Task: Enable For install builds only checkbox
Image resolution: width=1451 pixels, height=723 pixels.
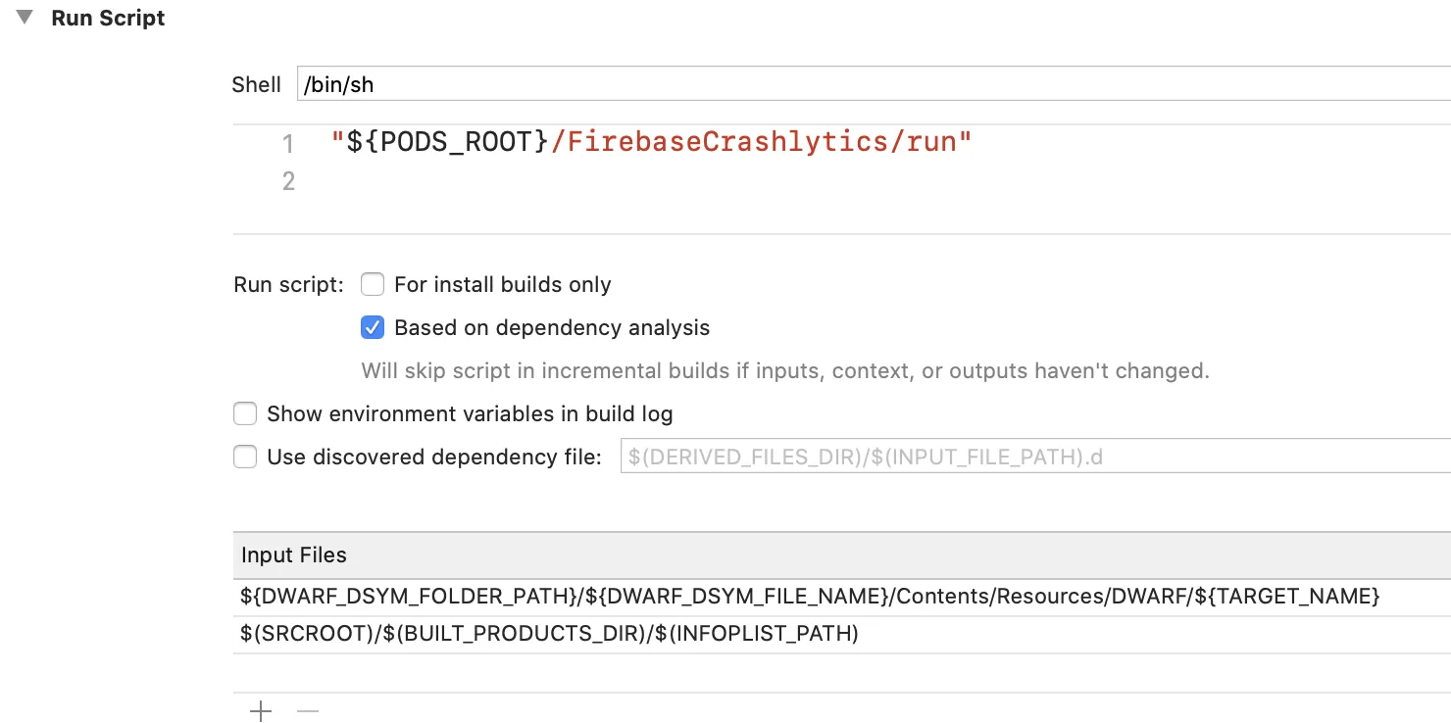Action: [373, 284]
